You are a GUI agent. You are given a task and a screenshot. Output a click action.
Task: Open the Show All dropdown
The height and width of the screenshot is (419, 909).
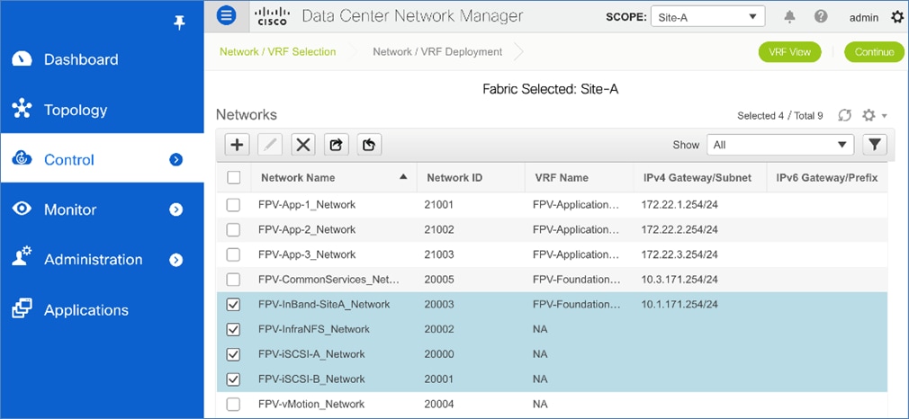780,145
